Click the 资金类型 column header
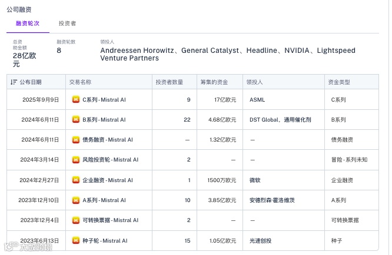Image resolution: width=392 pixels, height=255 pixels. coord(339,82)
